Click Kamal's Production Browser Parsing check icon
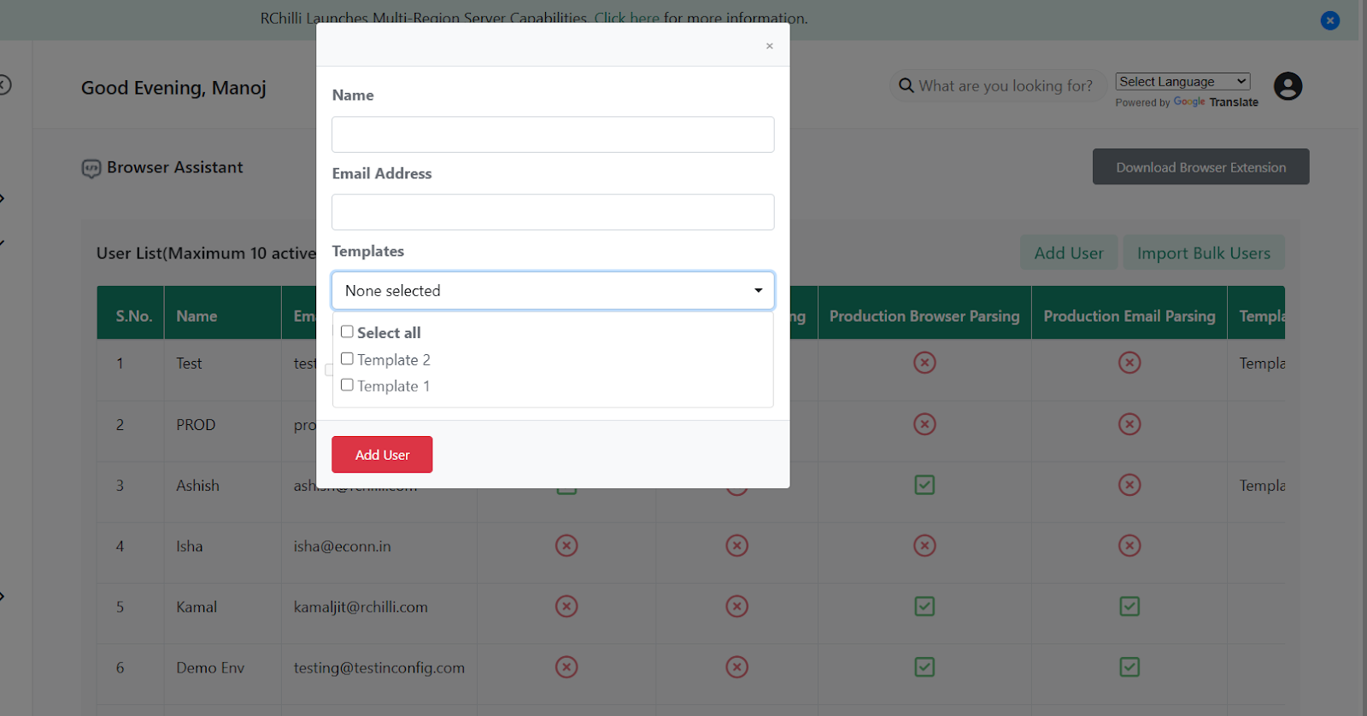 (924, 607)
